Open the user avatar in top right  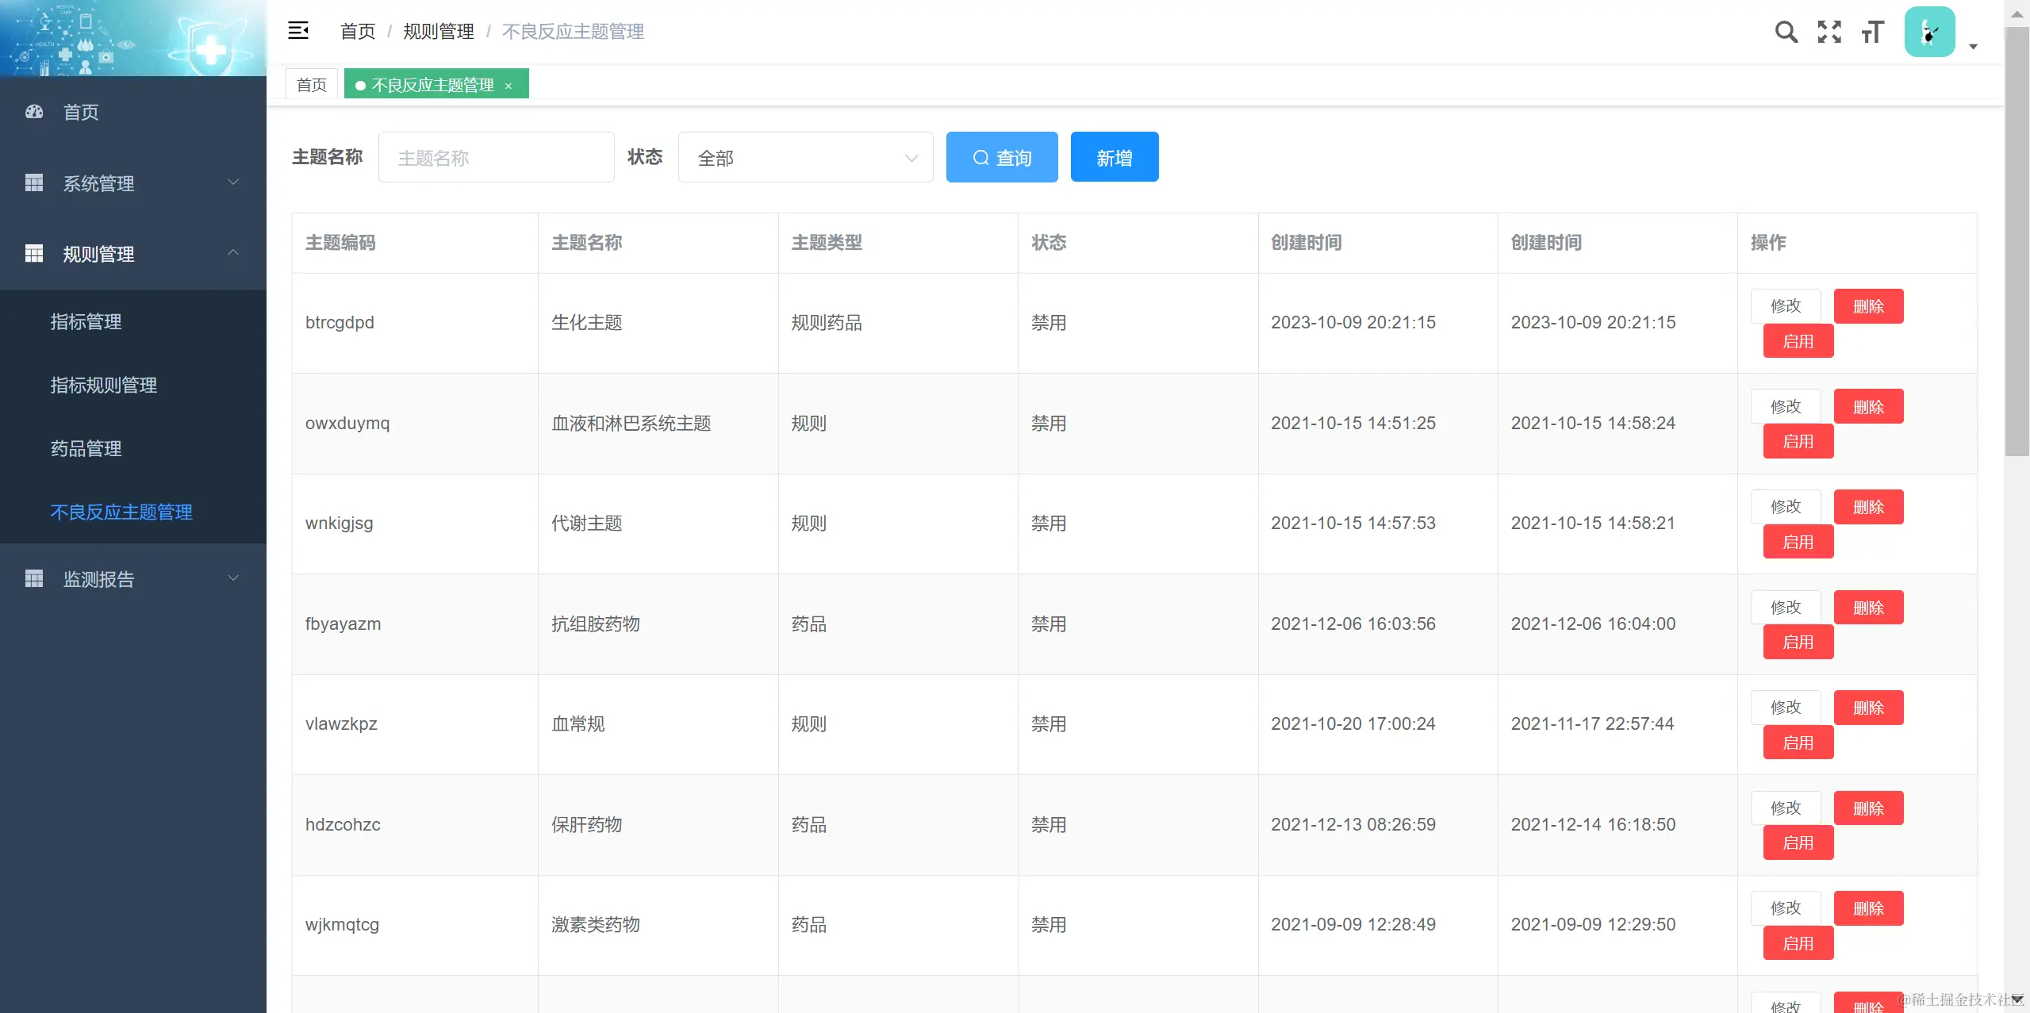1929,32
